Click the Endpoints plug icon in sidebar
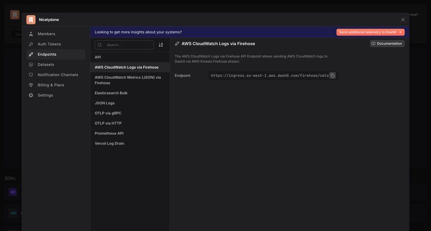Image resolution: width=431 pixels, height=231 pixels. (x=31, y=54)
